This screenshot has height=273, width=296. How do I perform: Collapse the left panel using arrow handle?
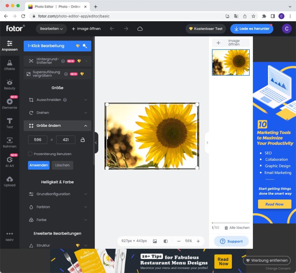96,142
